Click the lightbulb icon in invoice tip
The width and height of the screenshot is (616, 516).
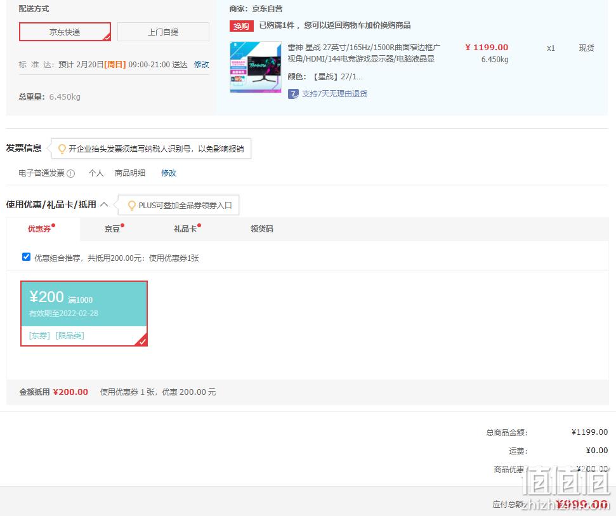[x=62, y=149]
